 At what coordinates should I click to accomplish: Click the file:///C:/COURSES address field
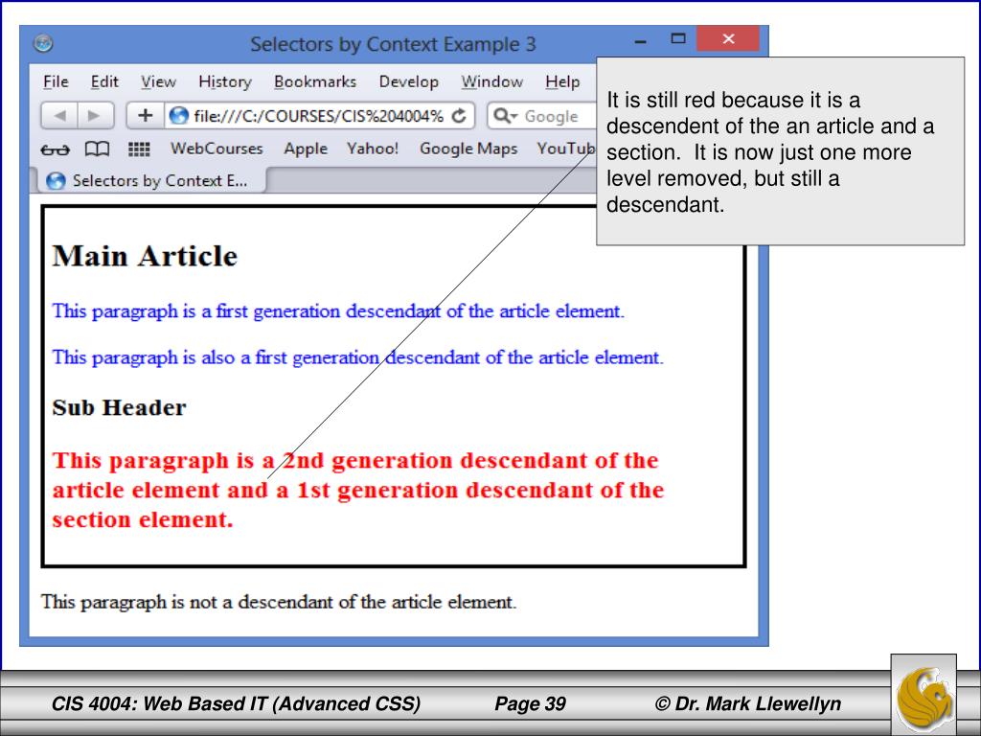tap(319, 116)
